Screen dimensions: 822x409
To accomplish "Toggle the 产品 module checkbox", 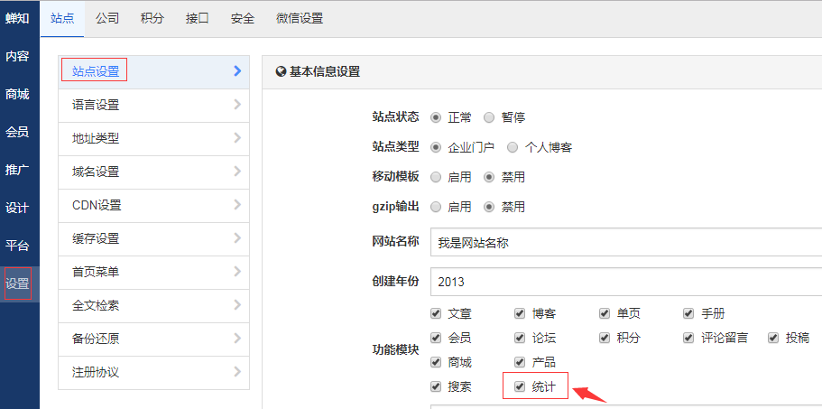I will coord(520,362).
